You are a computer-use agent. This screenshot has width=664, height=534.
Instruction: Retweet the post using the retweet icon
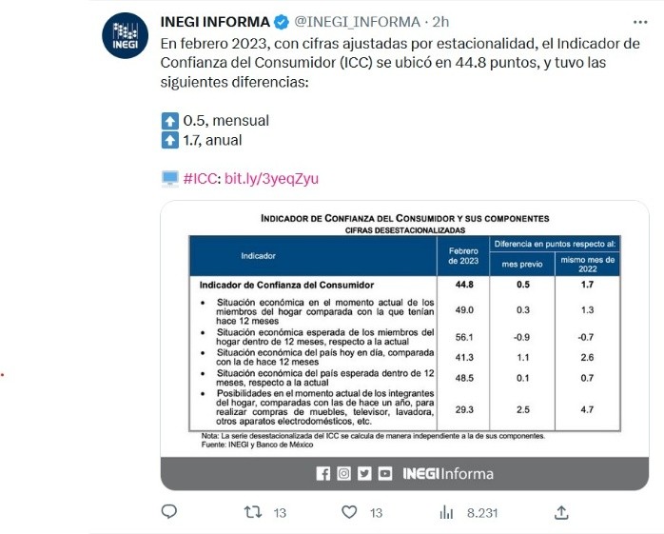click(x=253, y=512)
